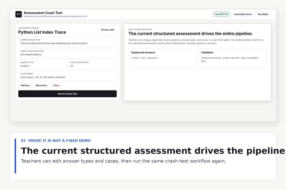Edit the Target Misconception field
This screenshot has height=190, width=286.
67,53
